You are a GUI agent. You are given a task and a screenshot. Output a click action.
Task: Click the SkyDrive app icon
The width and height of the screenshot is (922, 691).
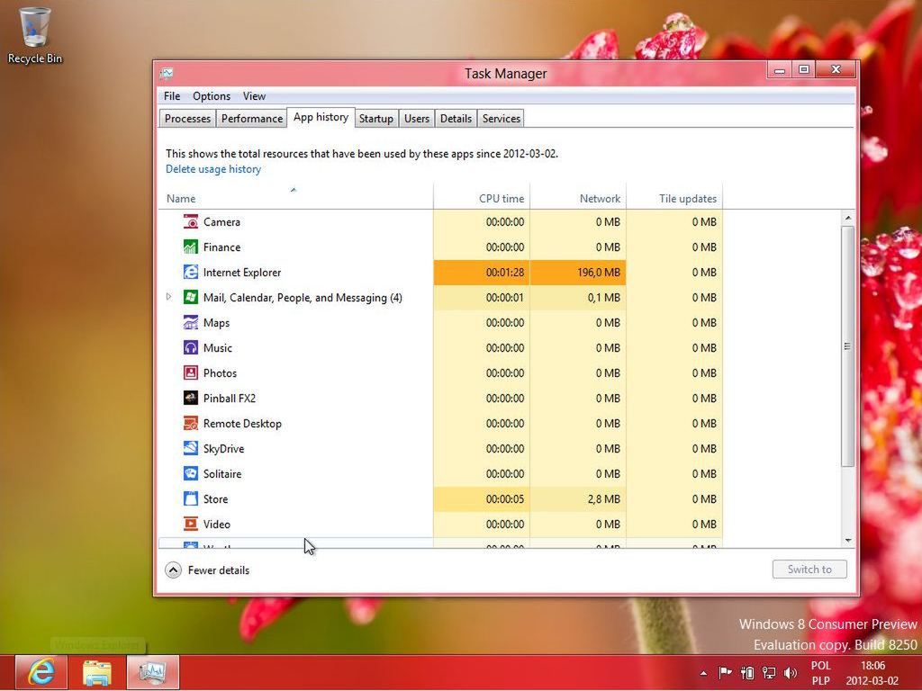pyautogui.click(x=191, y=448)
